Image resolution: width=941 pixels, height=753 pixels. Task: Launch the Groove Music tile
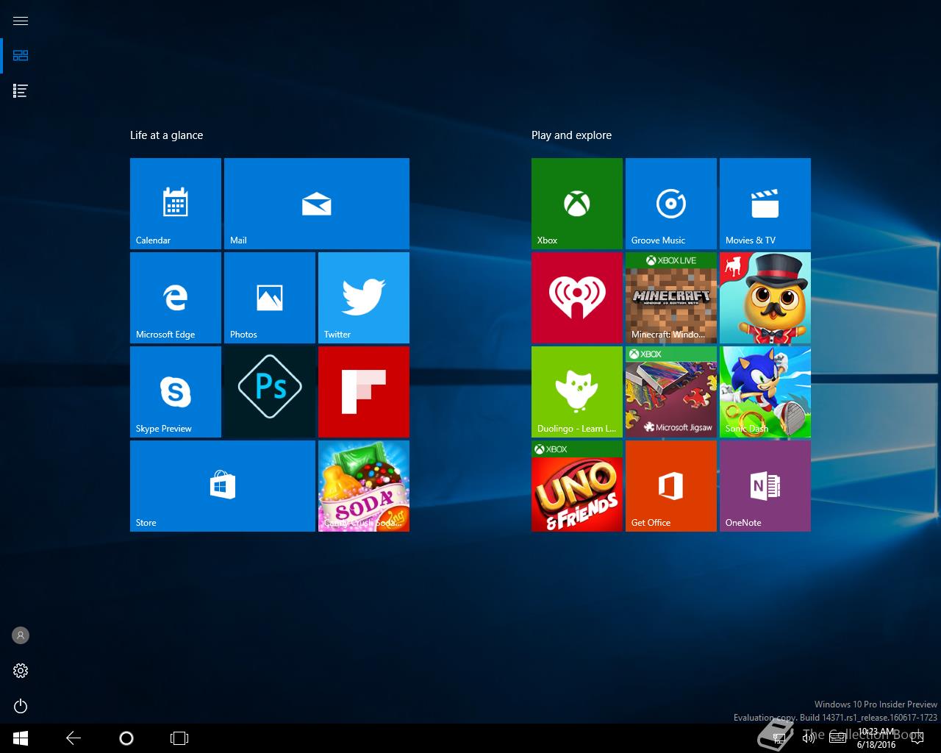point(671,204)
